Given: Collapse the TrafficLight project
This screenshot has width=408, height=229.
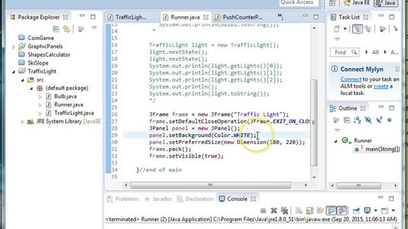Looking at the screenshot, I should pyautogui.click(x=13, y=72).
